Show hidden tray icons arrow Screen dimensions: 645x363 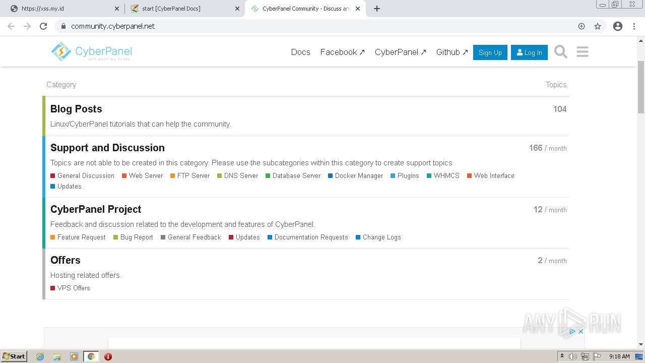point(562,356)
